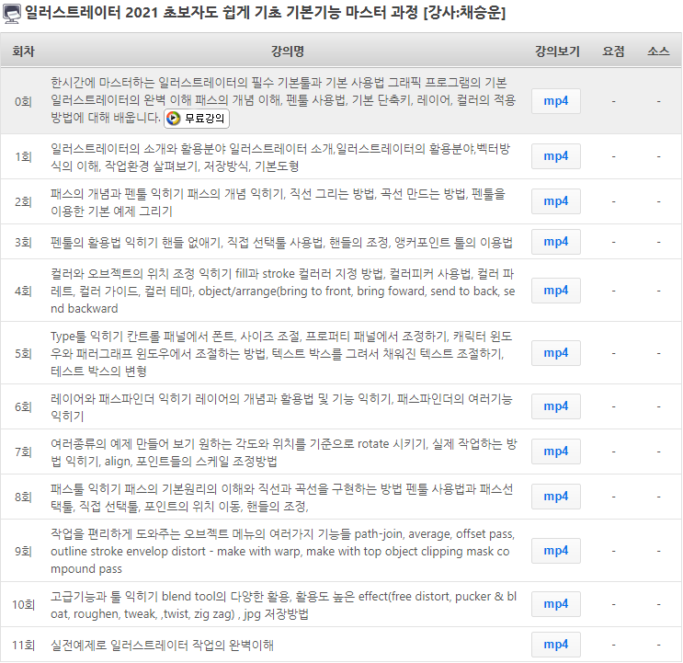Click lesson title 실전예제로 일러스트레이터 작업의 완벽이해
Viewport: 683px width, 663px height.
coord(162,646)
